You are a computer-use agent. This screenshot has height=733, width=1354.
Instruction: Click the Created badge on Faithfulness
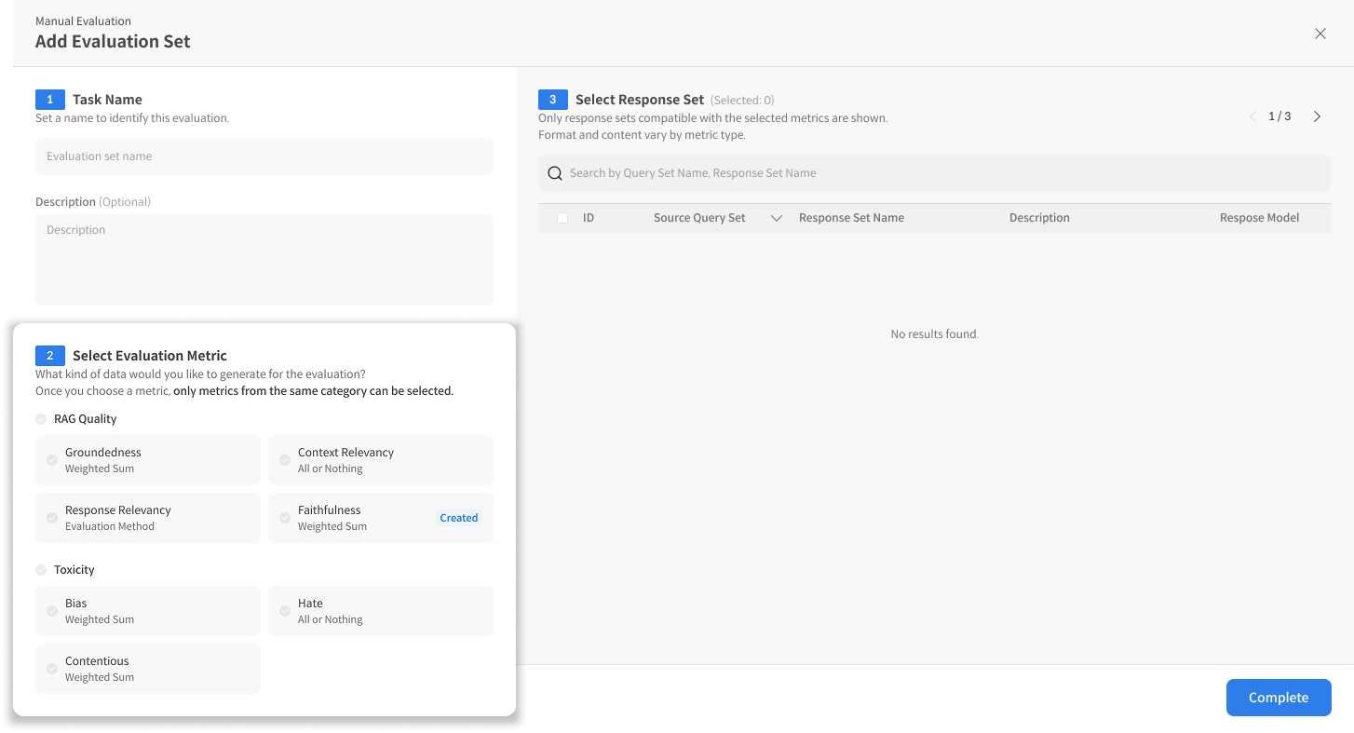[x=458, y=518]
